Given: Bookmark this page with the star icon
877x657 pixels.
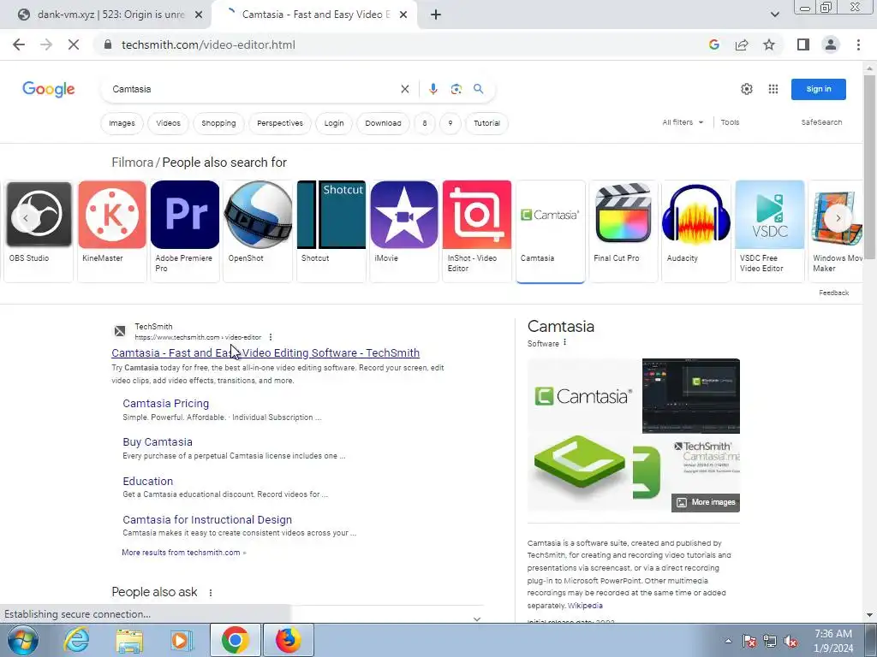Looking at the screenshot, I should pyautogui.click(x=769, y=44).
